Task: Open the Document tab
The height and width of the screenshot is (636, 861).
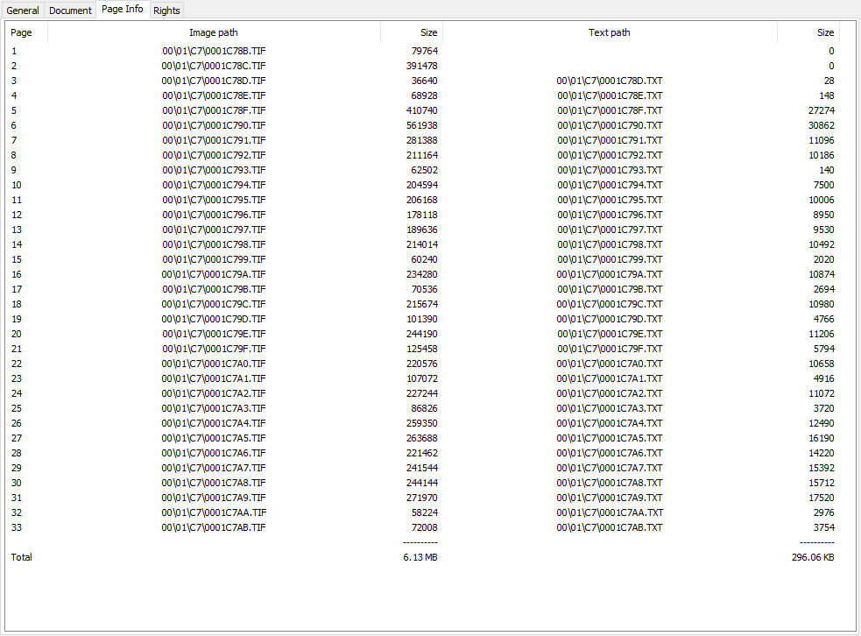Action: pyautogui.click(x=70, y=11)
